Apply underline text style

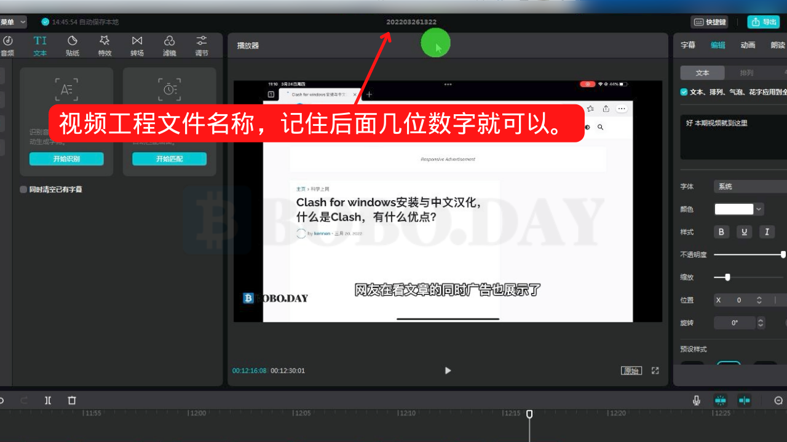pos(744,232)
